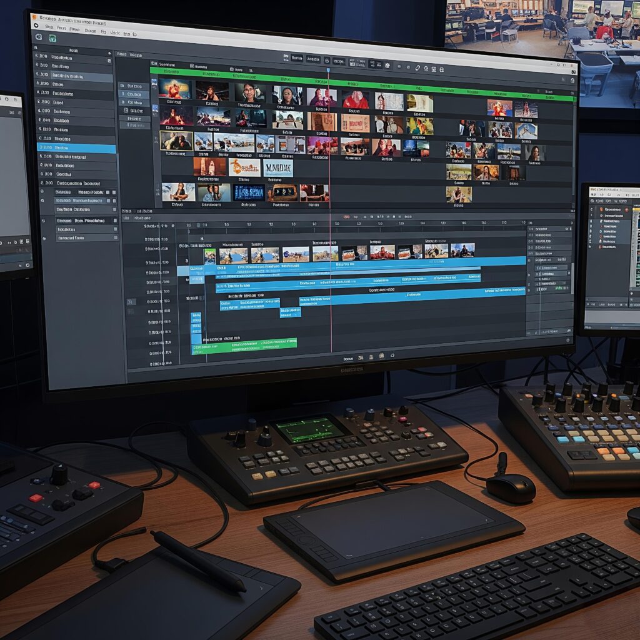Select the light-blue title card thumbnail with dark lettering
Viewport: 640px width, 640px height.
(x=278, y=168)
